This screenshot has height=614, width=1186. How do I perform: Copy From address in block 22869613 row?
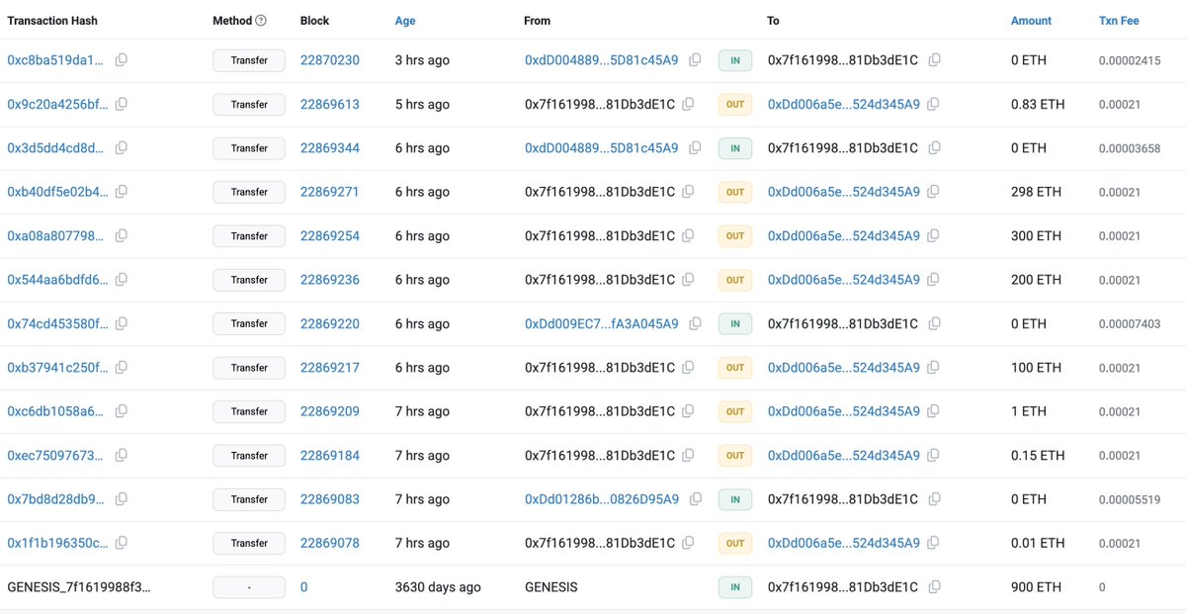(688, 104)
